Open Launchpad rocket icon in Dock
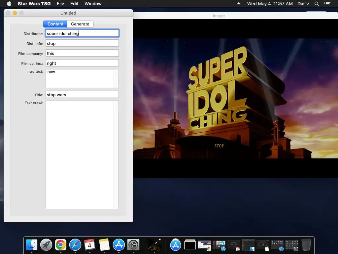338x254 pixels. [46, 245]
